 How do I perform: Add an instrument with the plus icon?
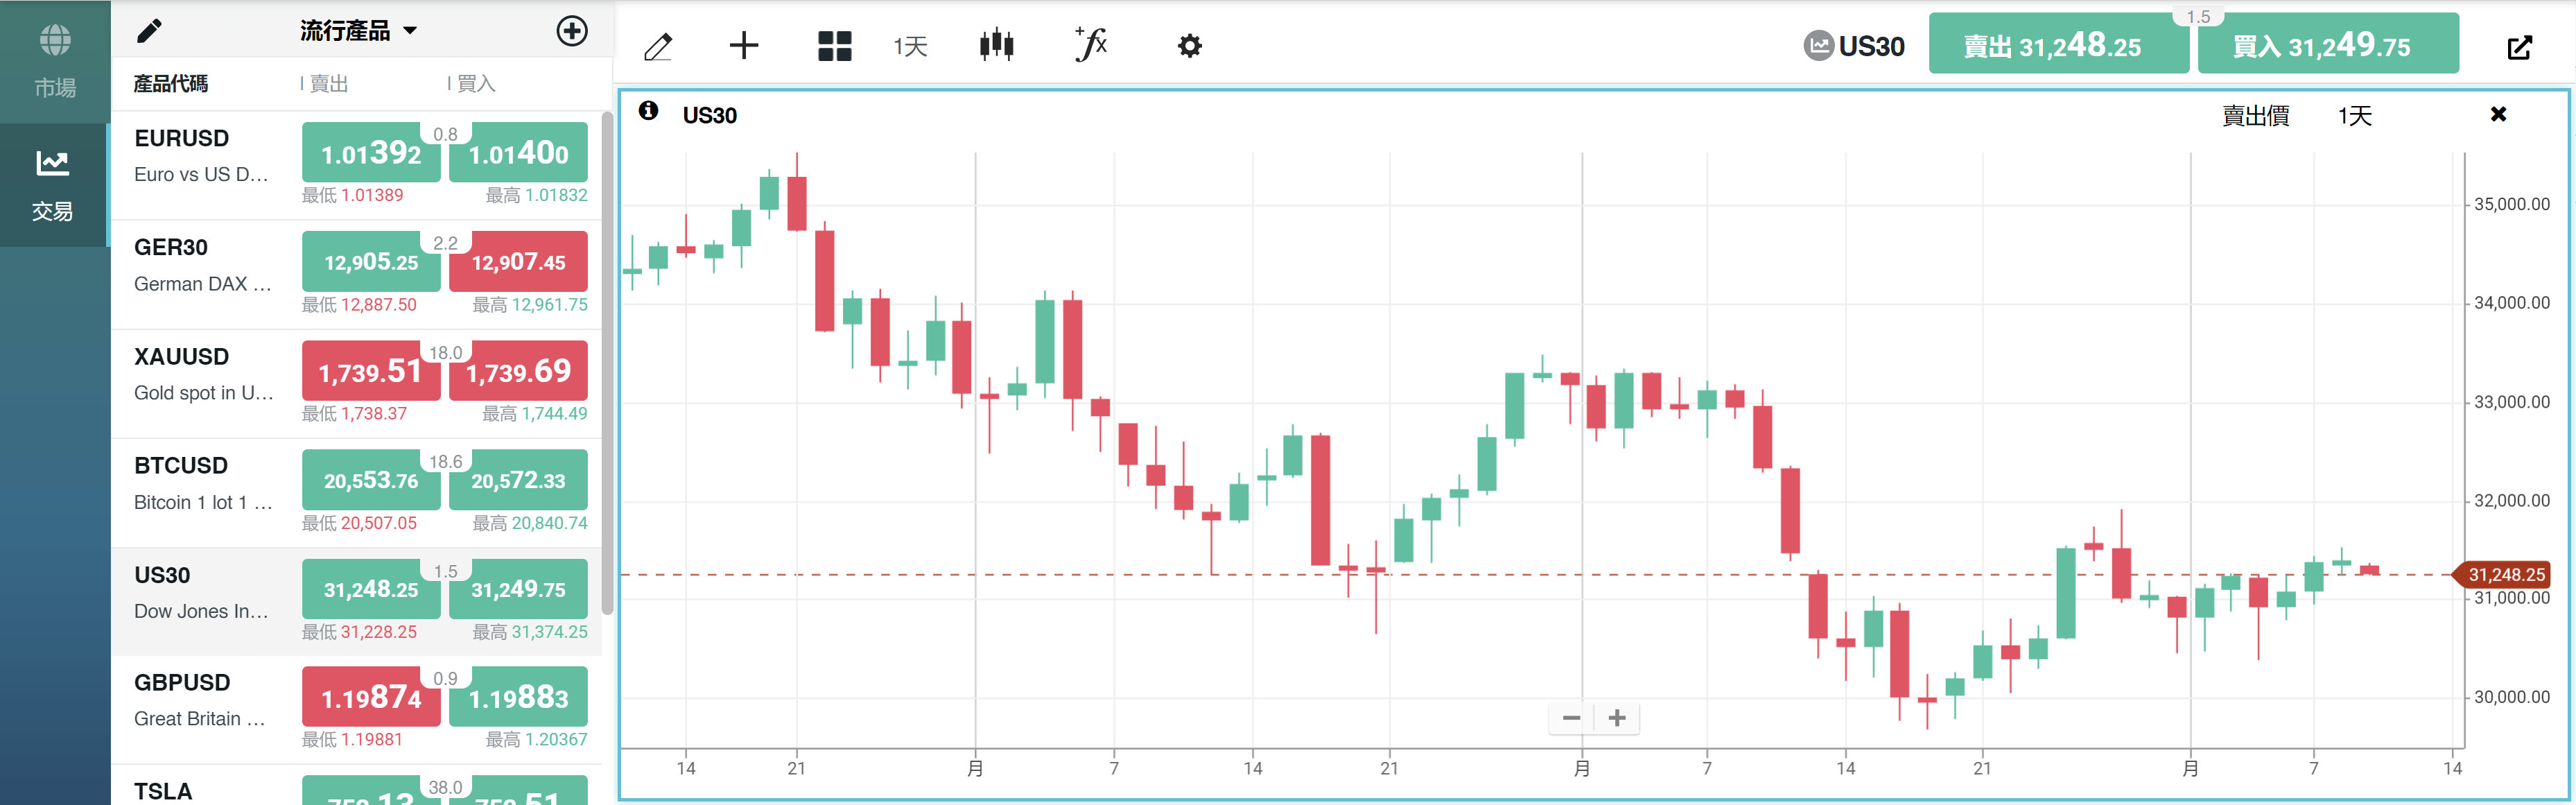coord(572,31)
